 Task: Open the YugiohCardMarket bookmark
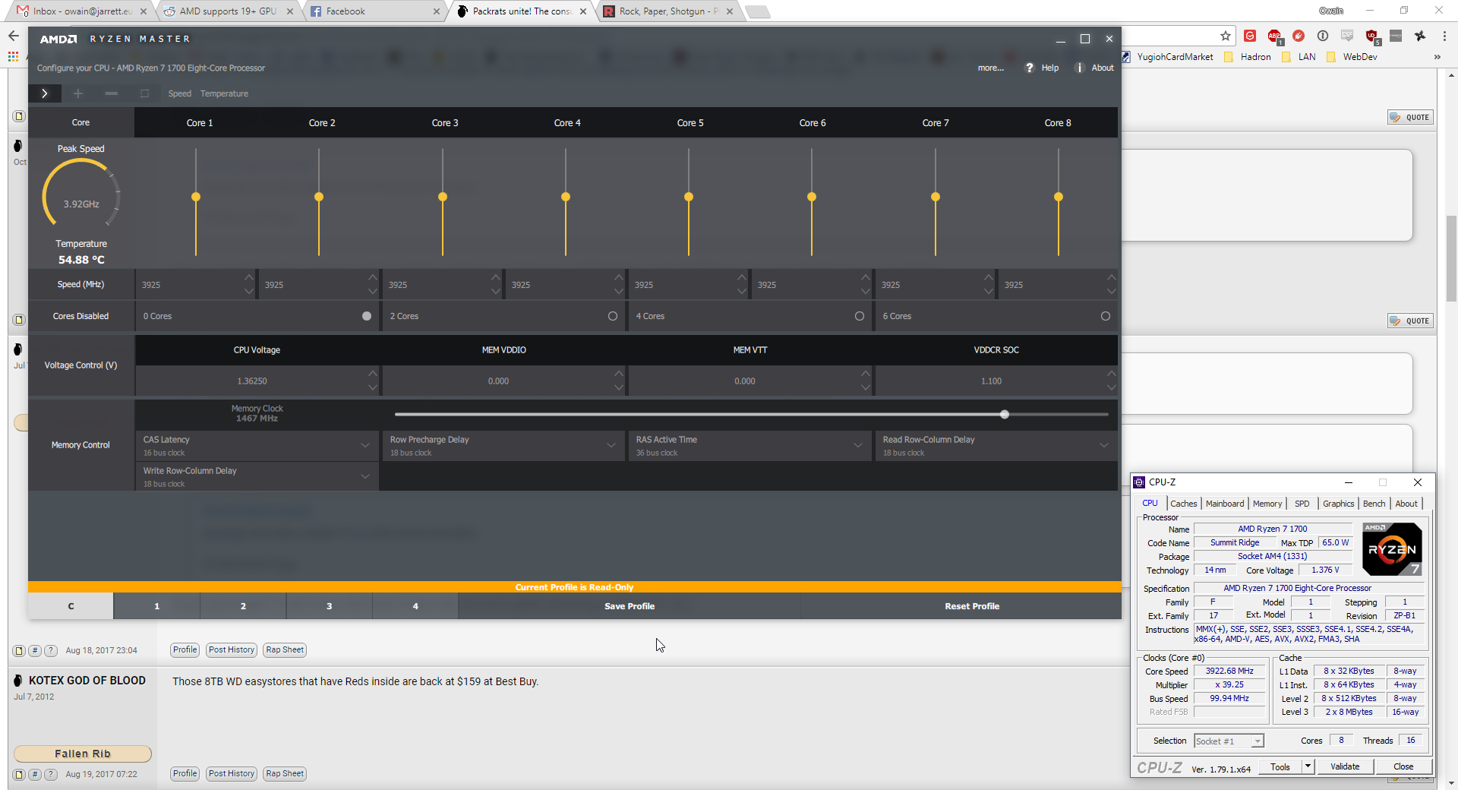(x=1167, y=57)
